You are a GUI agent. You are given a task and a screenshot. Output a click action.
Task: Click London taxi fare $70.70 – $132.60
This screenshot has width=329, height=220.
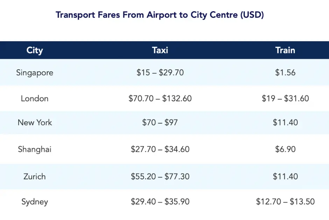coord(160,98)
